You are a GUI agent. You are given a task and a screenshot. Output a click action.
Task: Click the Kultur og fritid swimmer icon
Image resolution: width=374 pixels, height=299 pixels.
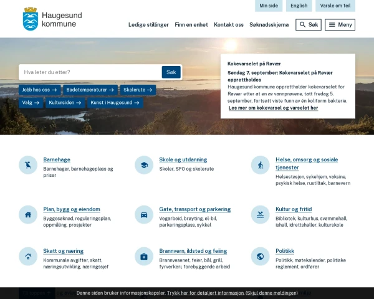tap(260, 214)
